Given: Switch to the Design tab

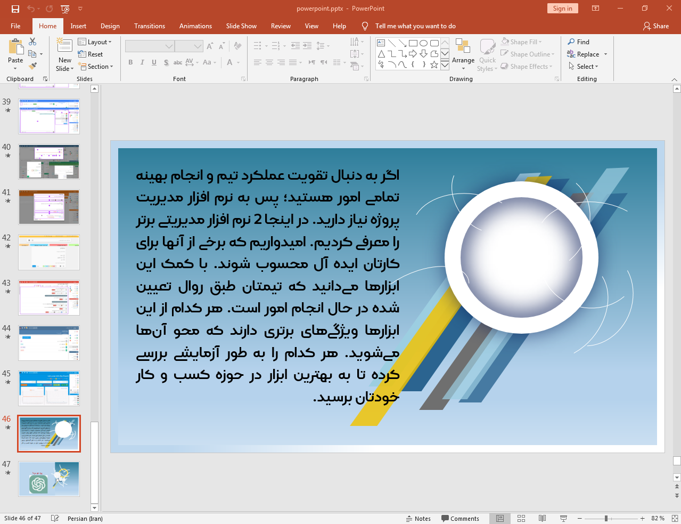Looking at the screenshot, I should 110,26.
